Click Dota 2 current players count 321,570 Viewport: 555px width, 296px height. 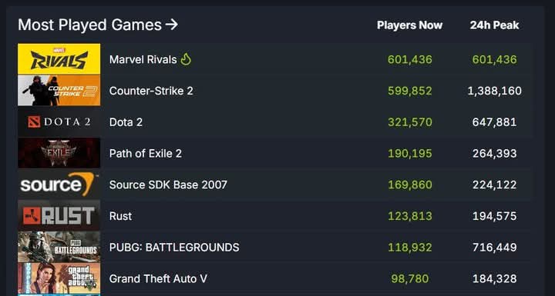pos(410,122)
